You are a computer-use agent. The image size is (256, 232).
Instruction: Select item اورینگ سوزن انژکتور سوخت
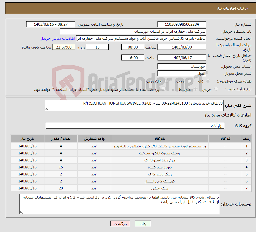coord(160,153)
